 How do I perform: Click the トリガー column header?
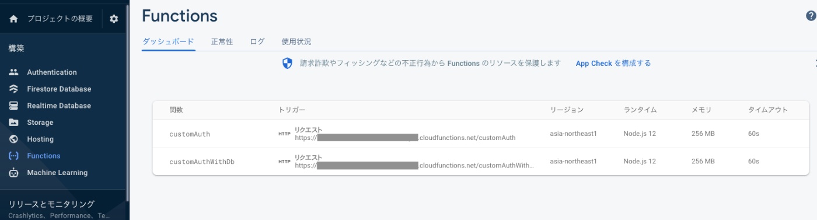(x=292, y=110)
